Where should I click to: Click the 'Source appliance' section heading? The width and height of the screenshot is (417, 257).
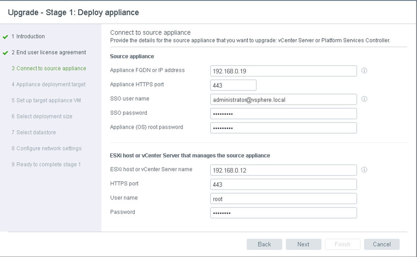132,56
